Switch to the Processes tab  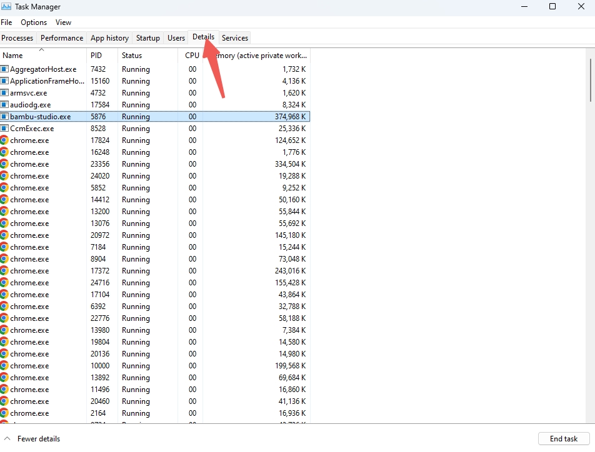pyautogui.click(x=17, y=38)
